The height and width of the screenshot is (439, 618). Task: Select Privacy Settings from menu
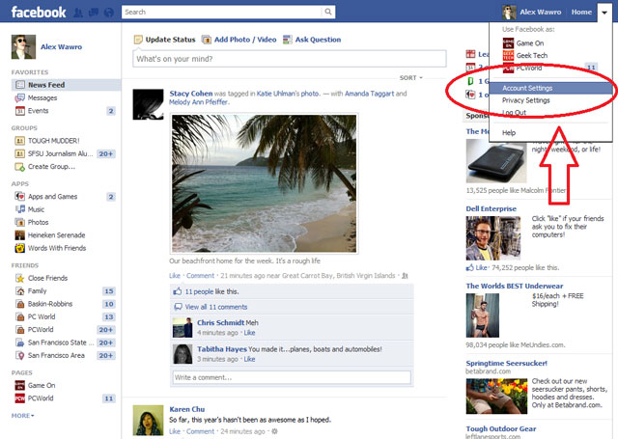(x=525, y=100)
